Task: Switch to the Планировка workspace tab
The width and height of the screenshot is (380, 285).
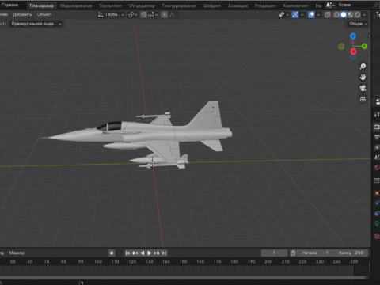Action: tap(41, 6)
